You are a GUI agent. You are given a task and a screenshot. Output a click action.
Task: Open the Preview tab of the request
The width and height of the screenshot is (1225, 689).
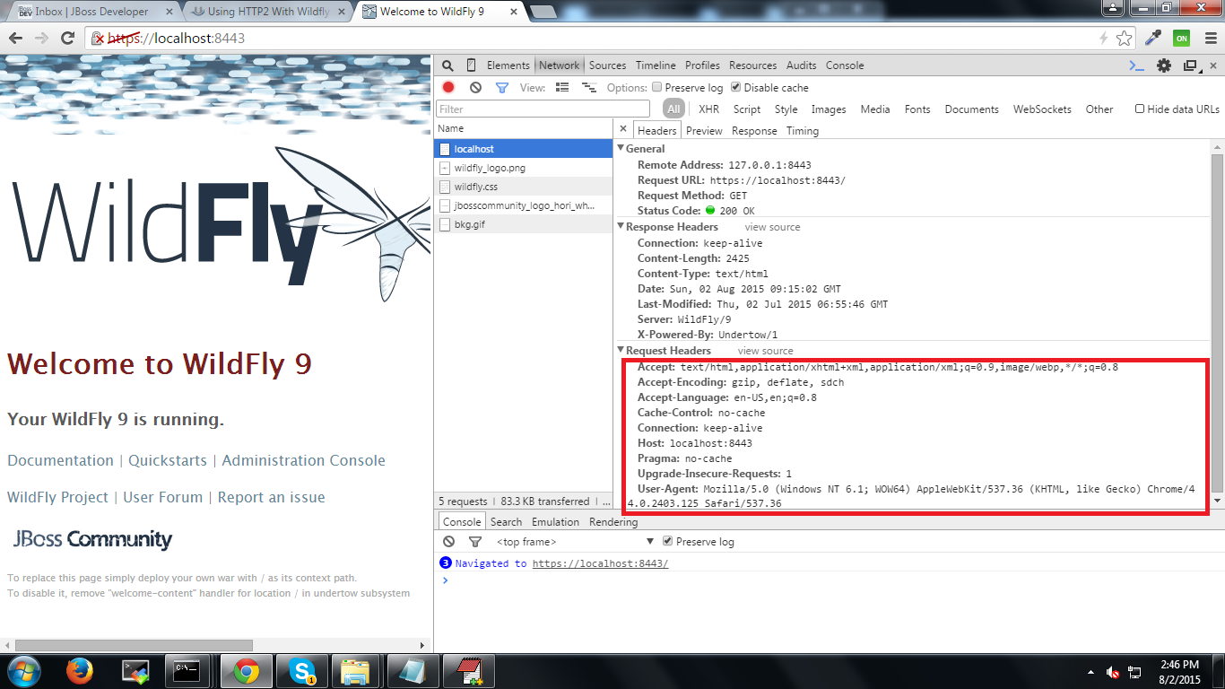point(704,130)
